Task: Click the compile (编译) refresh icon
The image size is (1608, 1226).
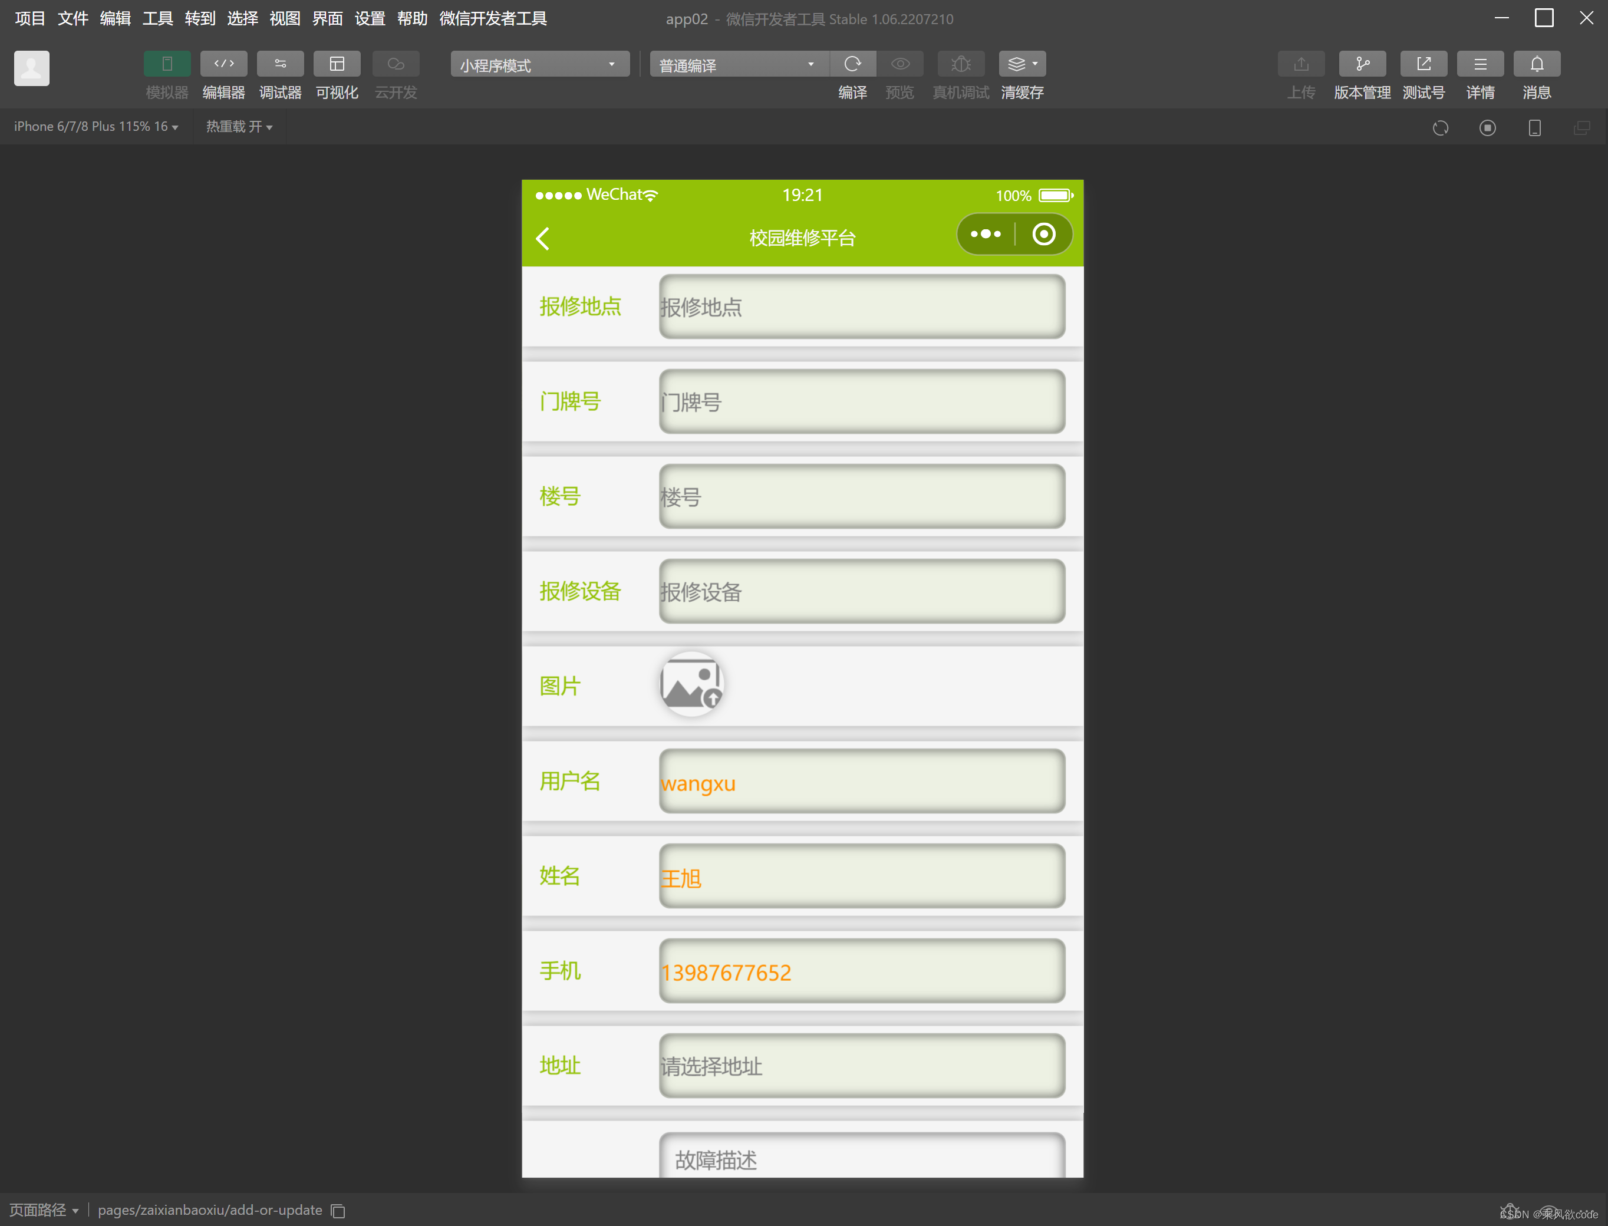Action: [852, 64]
